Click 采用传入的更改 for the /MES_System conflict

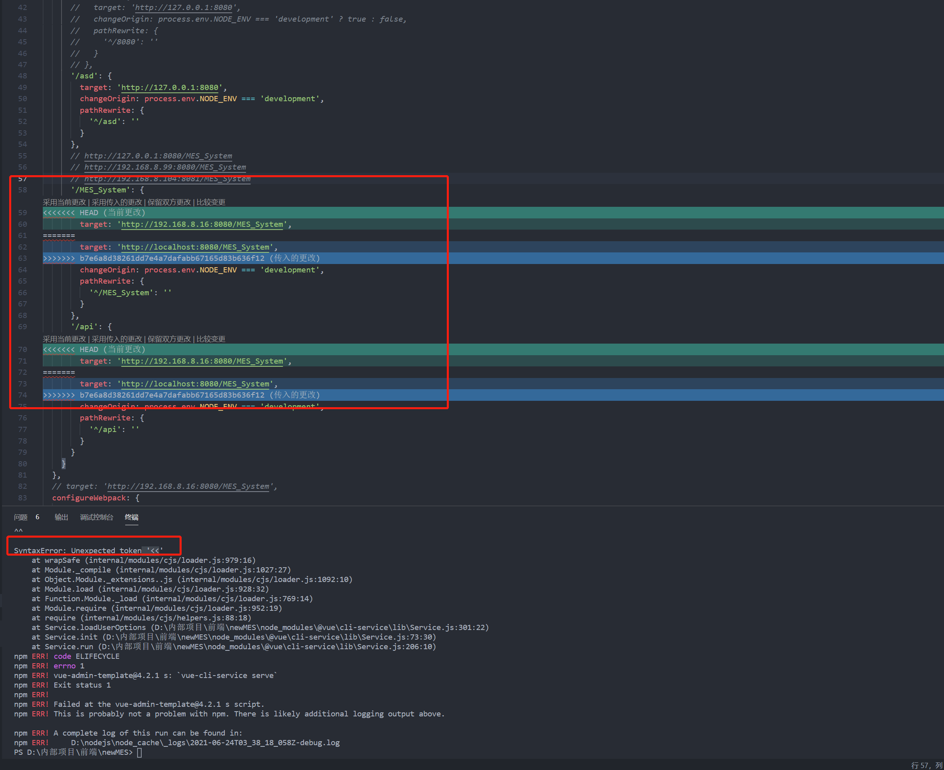117,202
